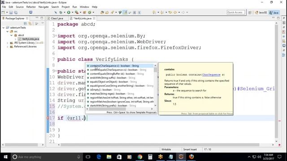The height and width of the screenshot is (161, 287).
Task: Go to last edit location icon
Action: [x=170, y=13]
